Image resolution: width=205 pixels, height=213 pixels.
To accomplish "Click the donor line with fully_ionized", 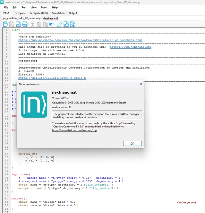I will pyautogui.click(x=66, y=185).
